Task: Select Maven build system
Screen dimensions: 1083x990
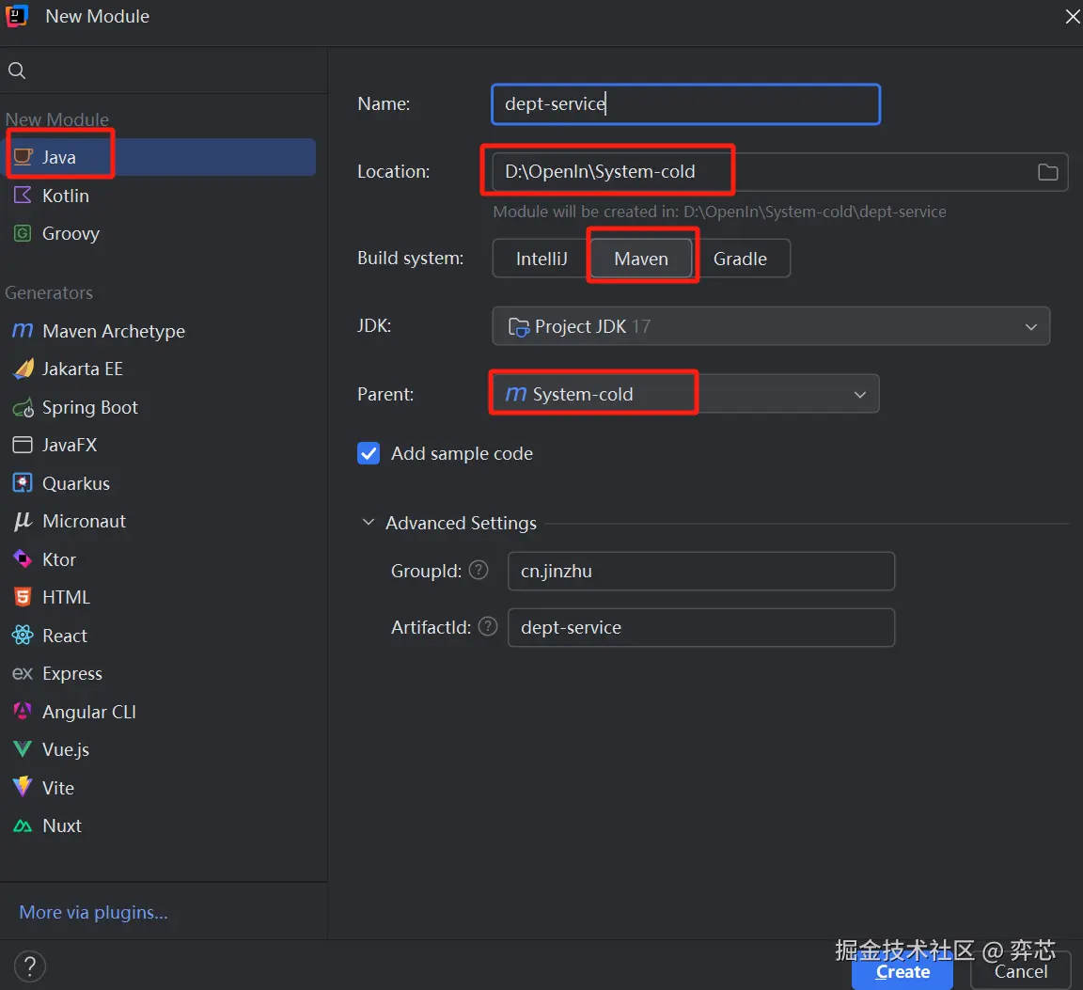Action: pos(642,259)
